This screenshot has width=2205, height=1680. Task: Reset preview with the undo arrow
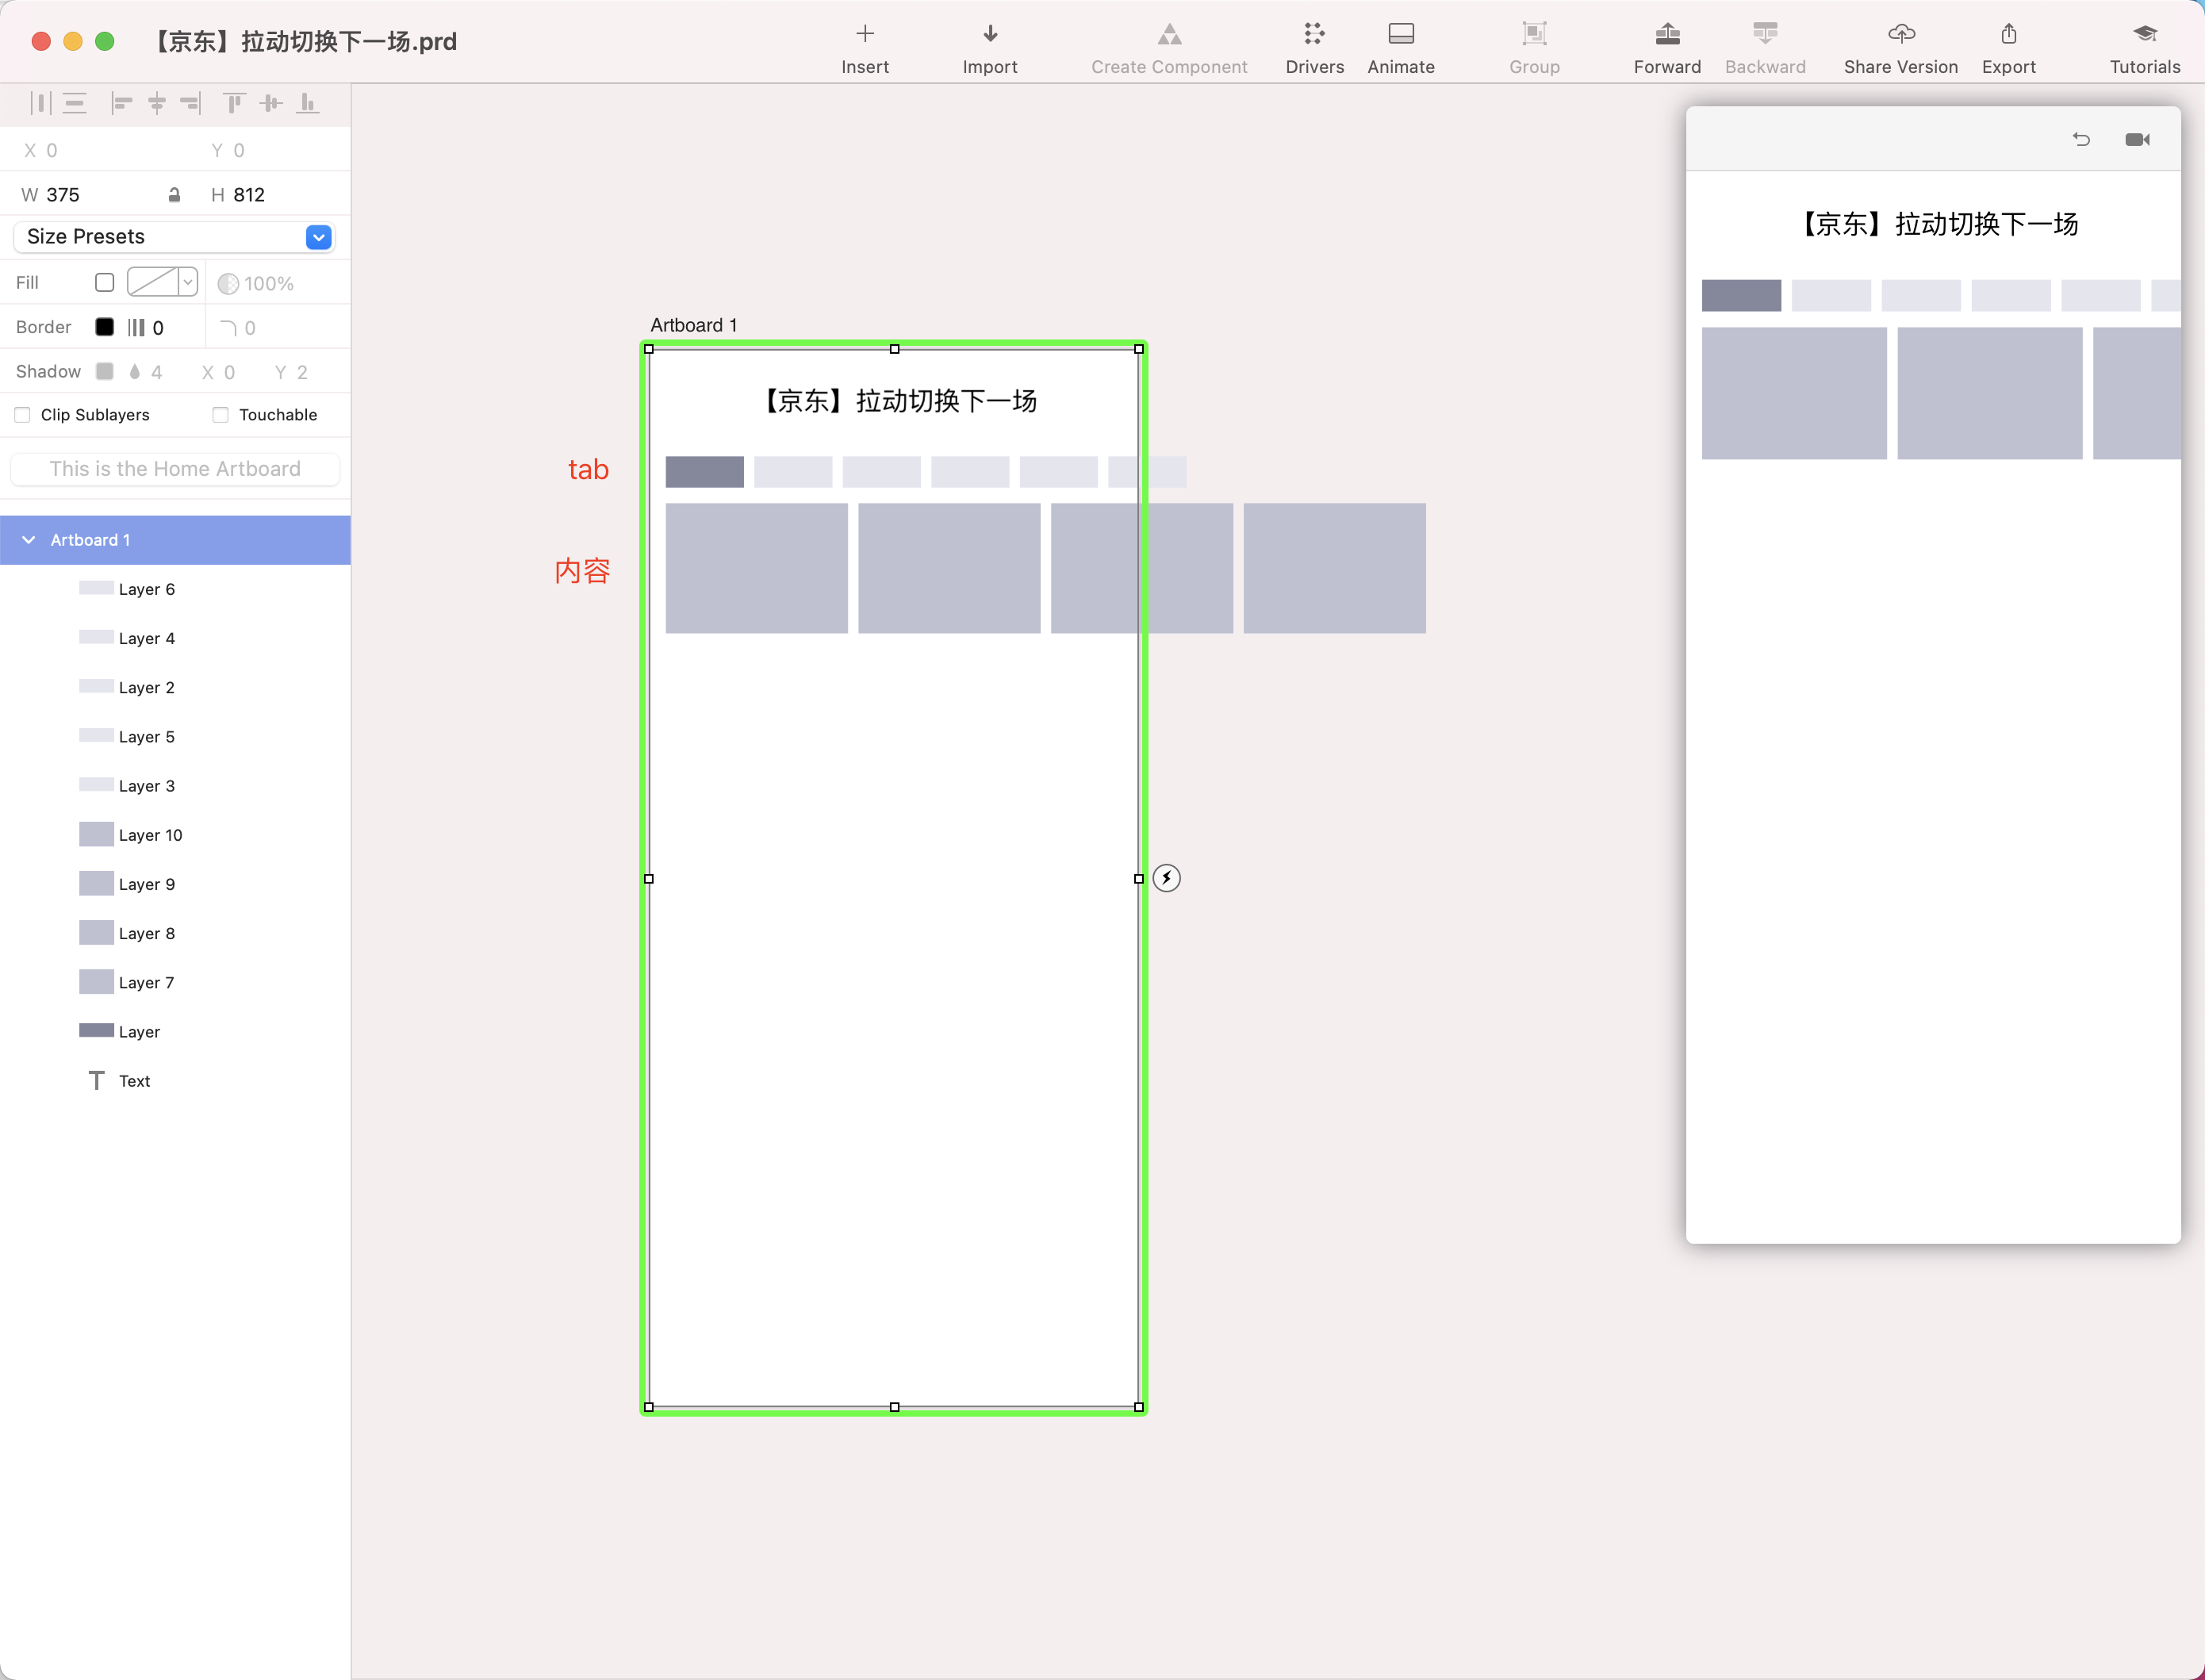[2081, 139]
